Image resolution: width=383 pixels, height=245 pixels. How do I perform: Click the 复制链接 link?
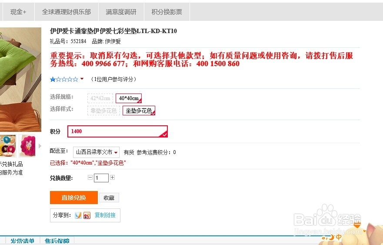105,215
